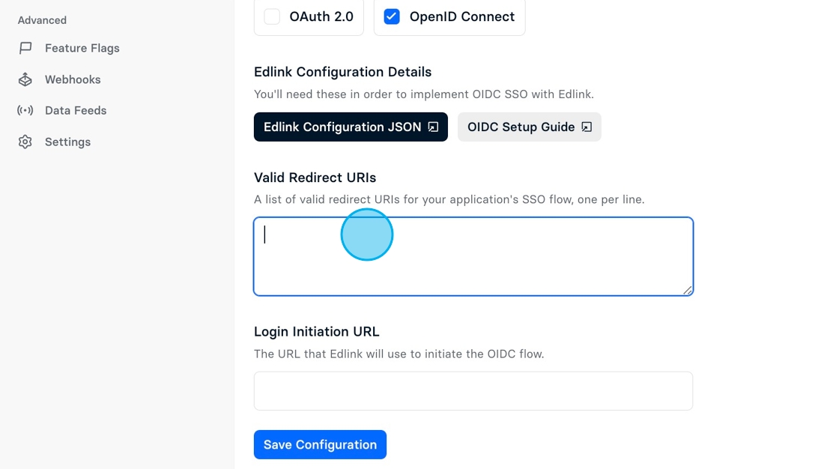839x469 pixels.
Task: Click the Settings gear icon
Action: (x=25, y=142)
